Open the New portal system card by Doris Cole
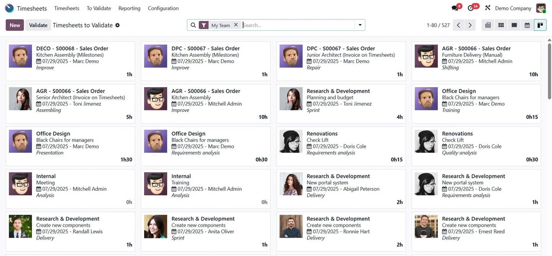The height and width of the screenshot is (256, 552). click(476, 189)
